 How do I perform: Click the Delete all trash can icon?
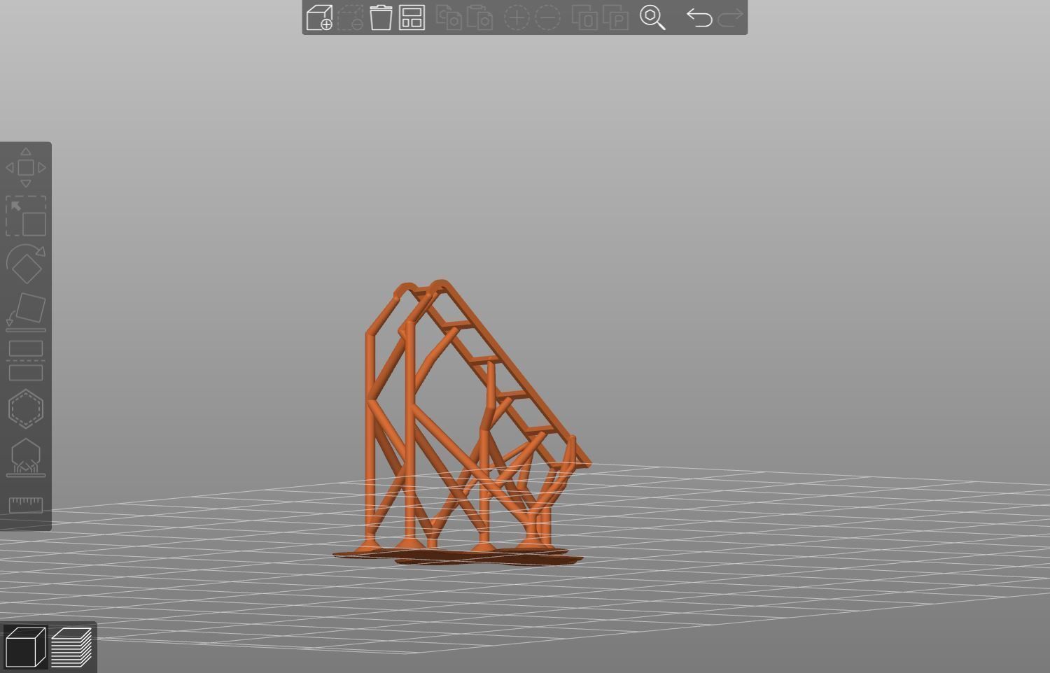point(381,17)
